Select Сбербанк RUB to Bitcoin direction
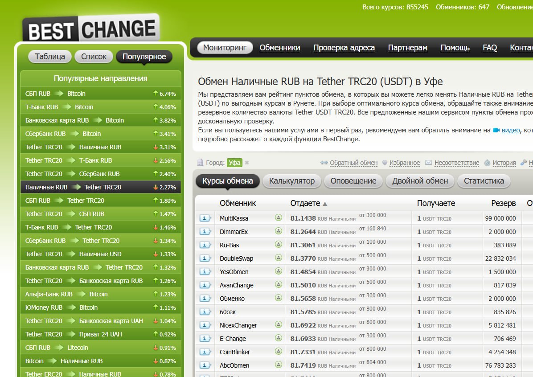Viewport: 533px width, 377px height. tap(101, 134)
